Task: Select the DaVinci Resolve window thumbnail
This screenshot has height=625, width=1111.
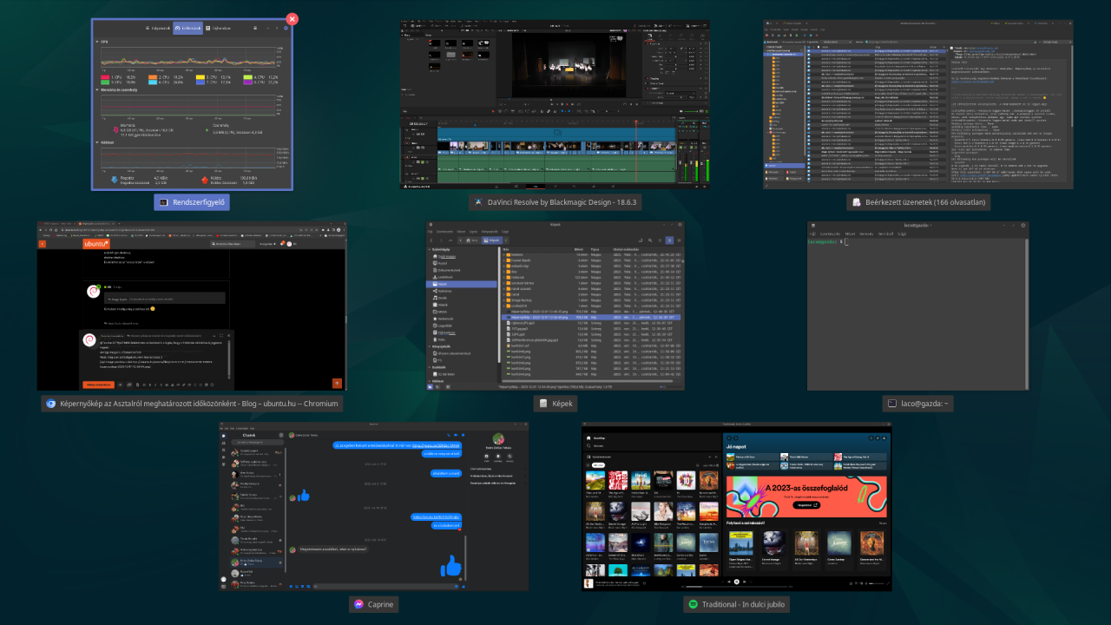Action: 555,105
